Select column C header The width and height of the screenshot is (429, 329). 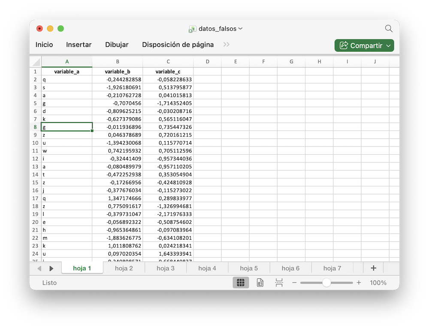click(x=168, y=61)
